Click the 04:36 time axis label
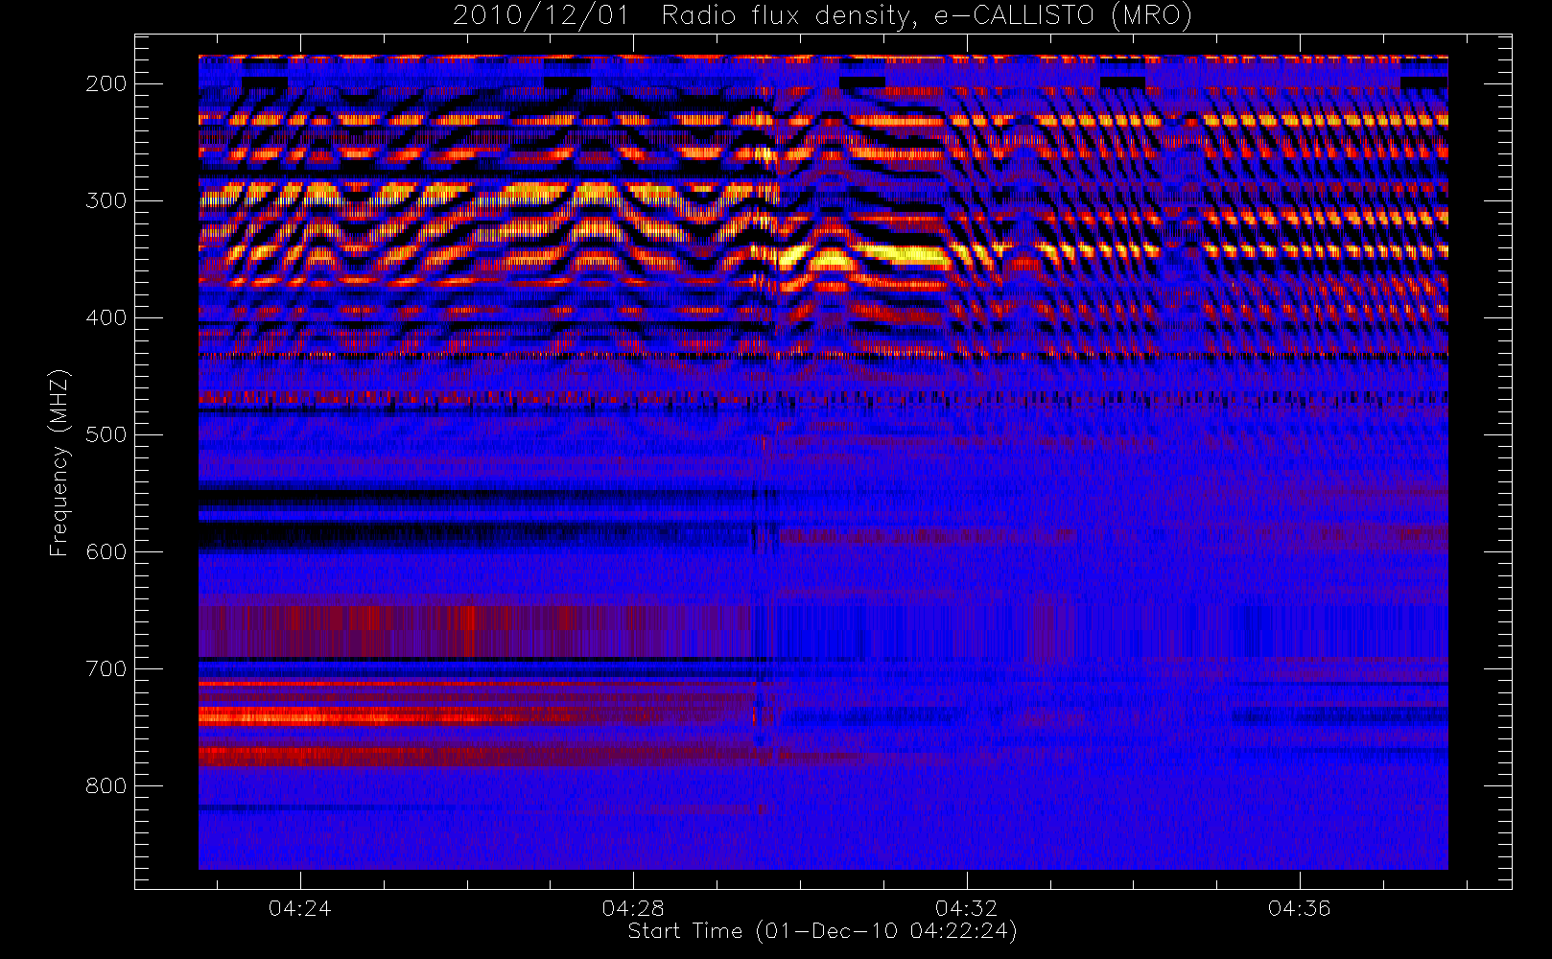The width and height of the screenshot is (1552, 959). (1300, 908)
